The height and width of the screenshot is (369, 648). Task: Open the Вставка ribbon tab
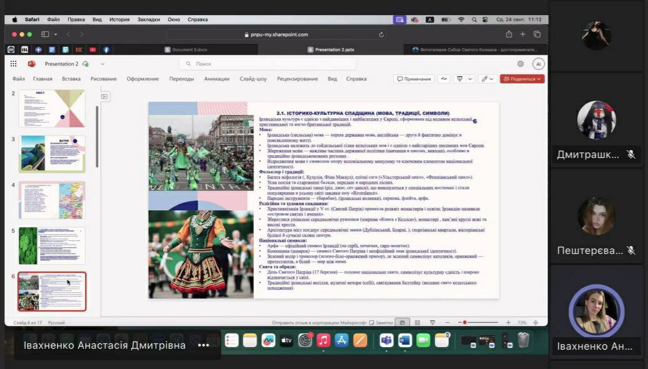coord(71,79)
